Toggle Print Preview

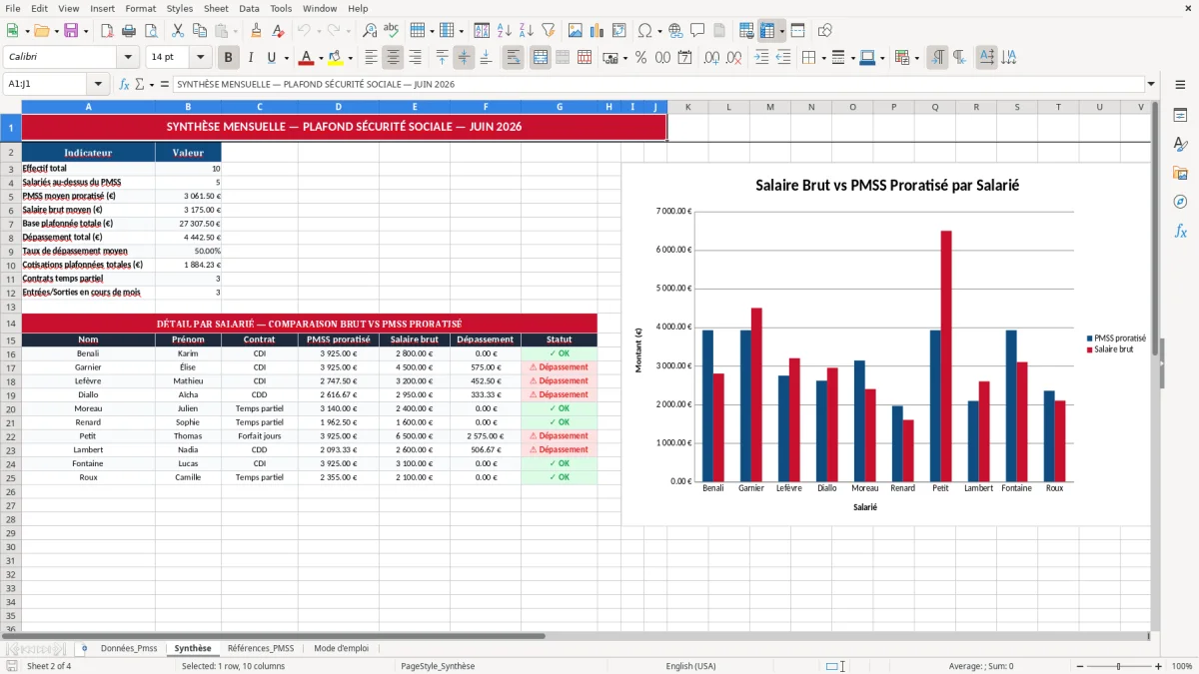click(x=150, y=31)
